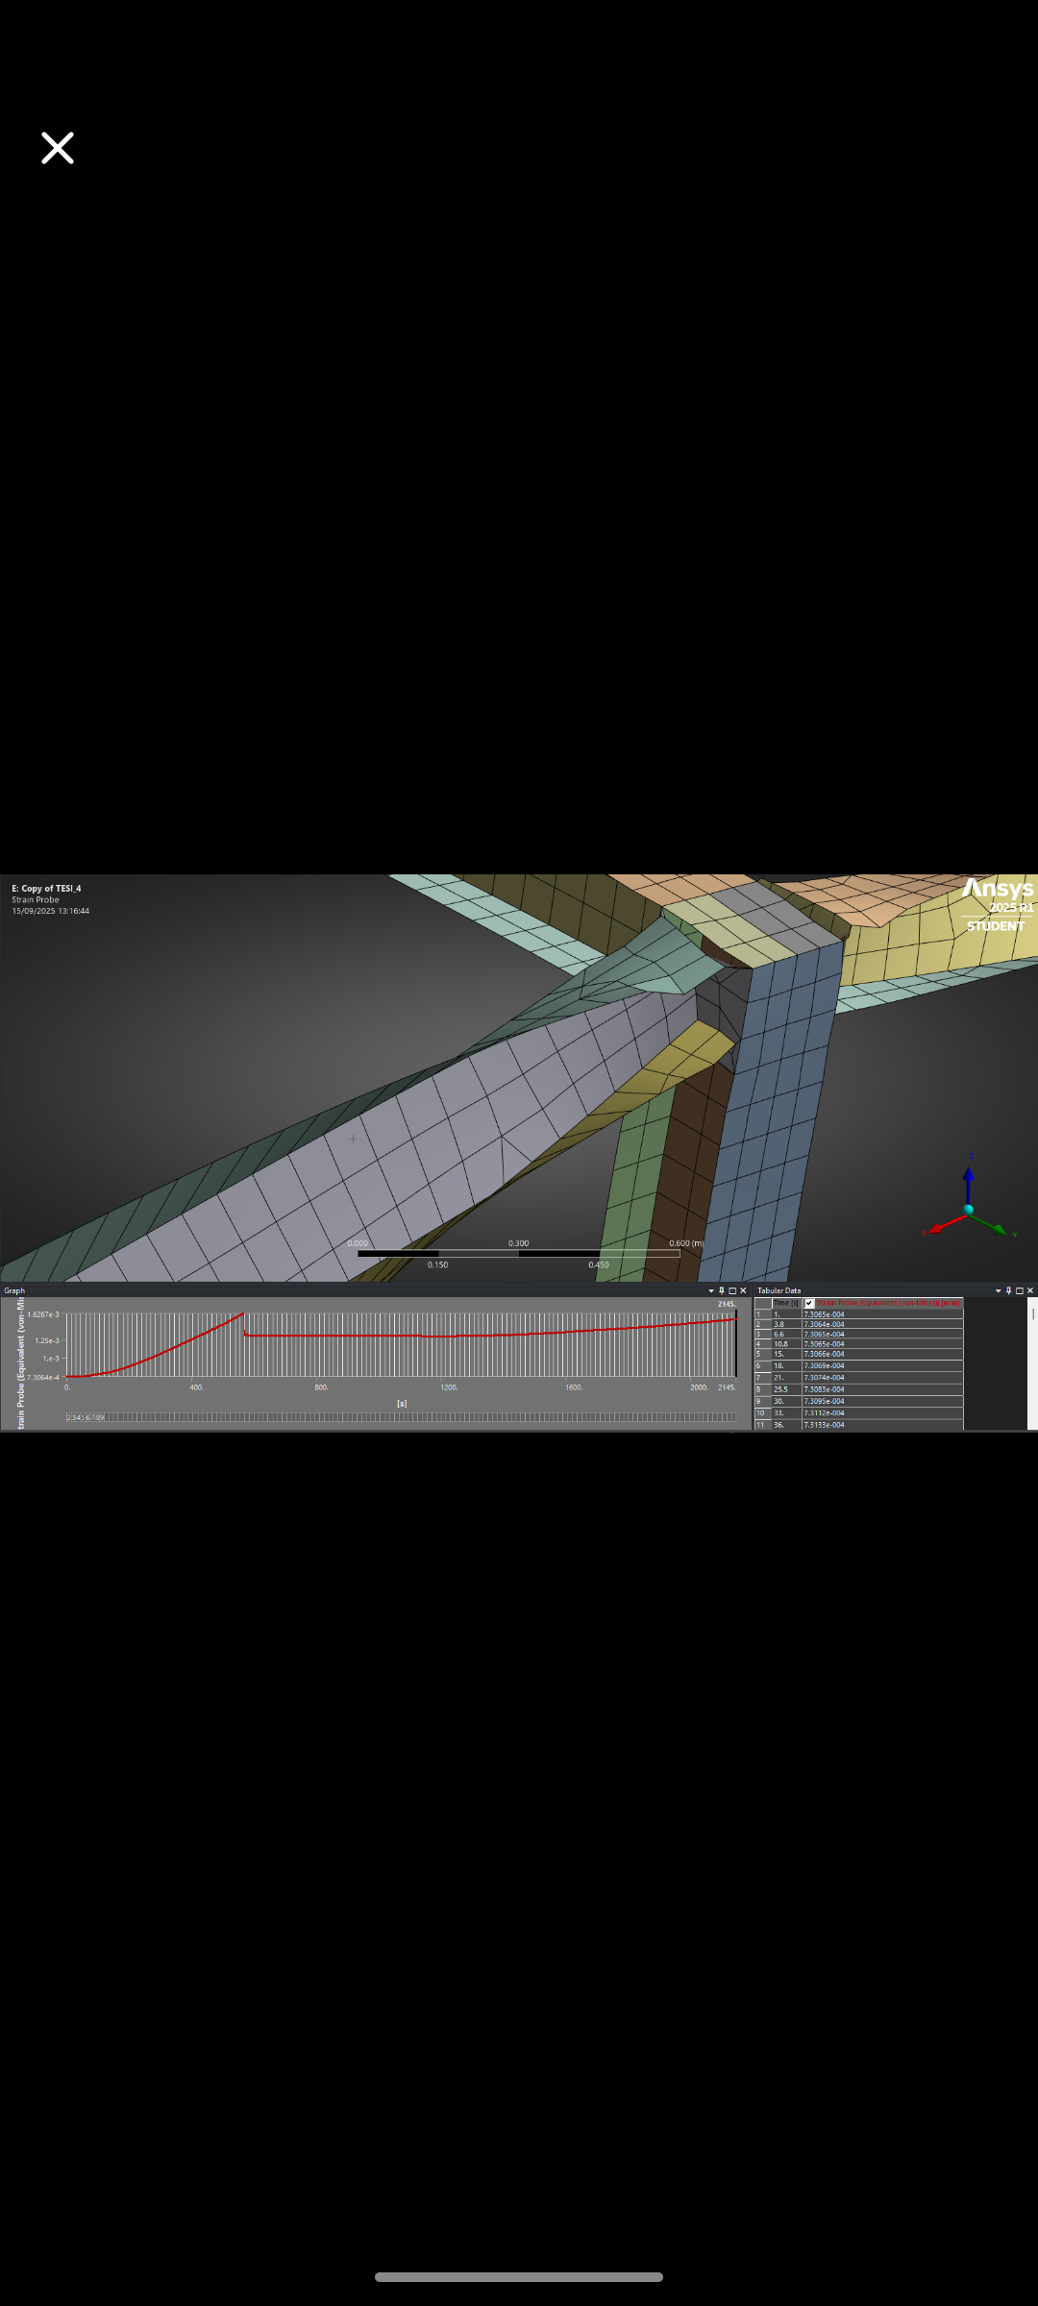Screen dimensions: 1038x2306
Task: Select strain value 7.3133e-004 in row 11
Action: [x=883, y=1425]
